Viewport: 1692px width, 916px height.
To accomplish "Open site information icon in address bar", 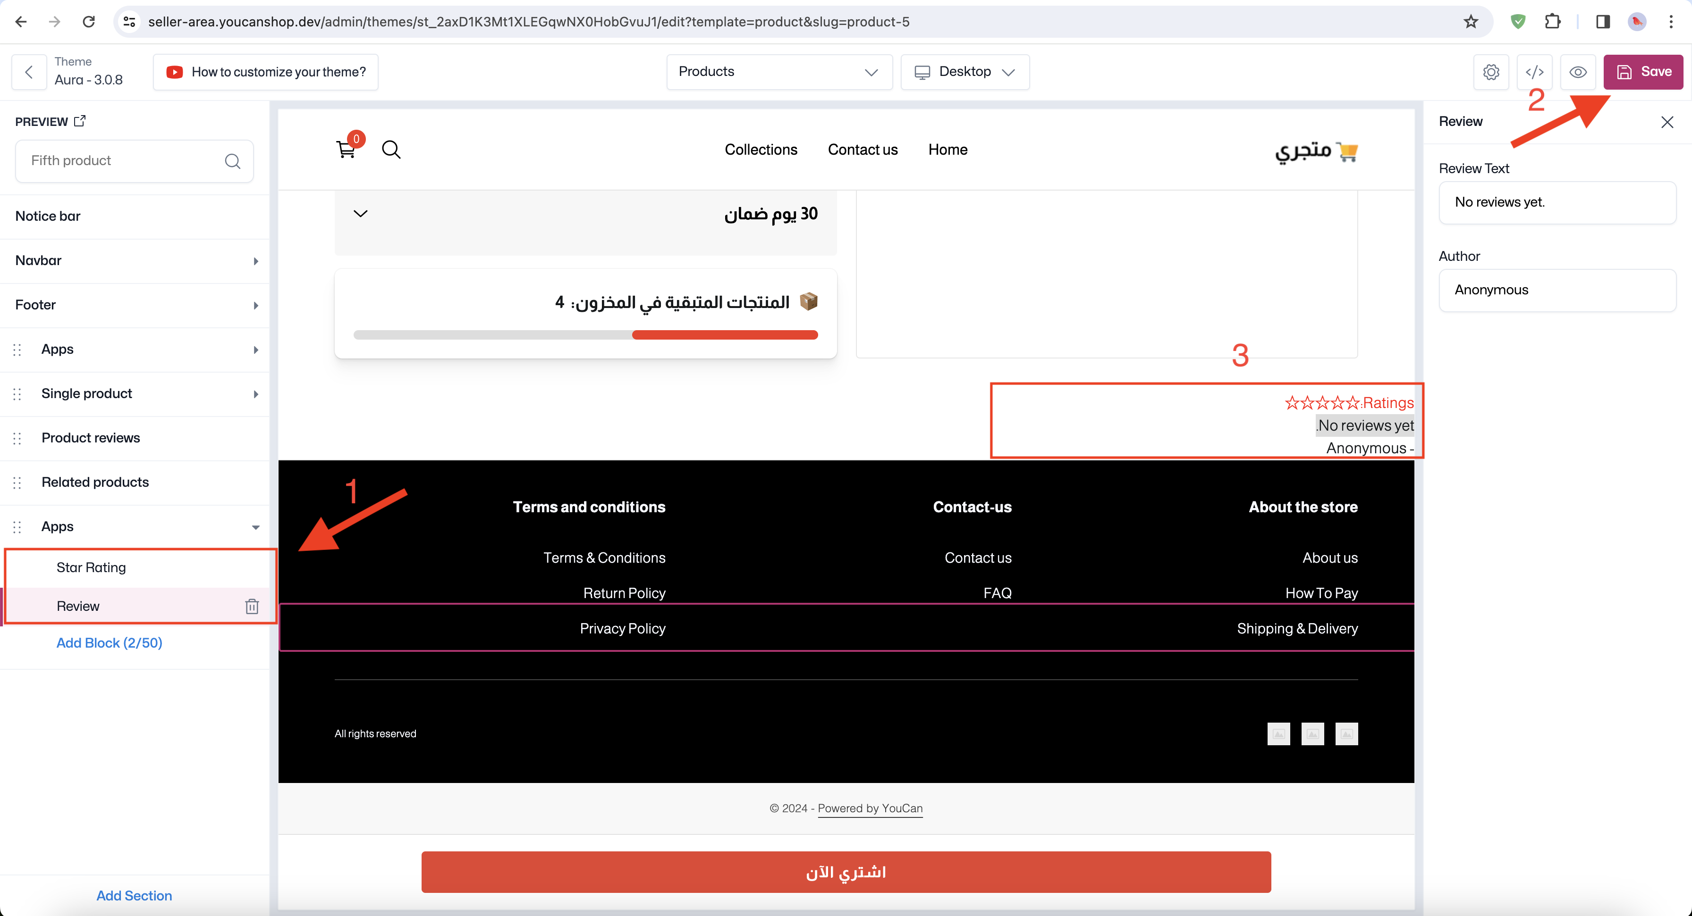I will pos(129,22).
